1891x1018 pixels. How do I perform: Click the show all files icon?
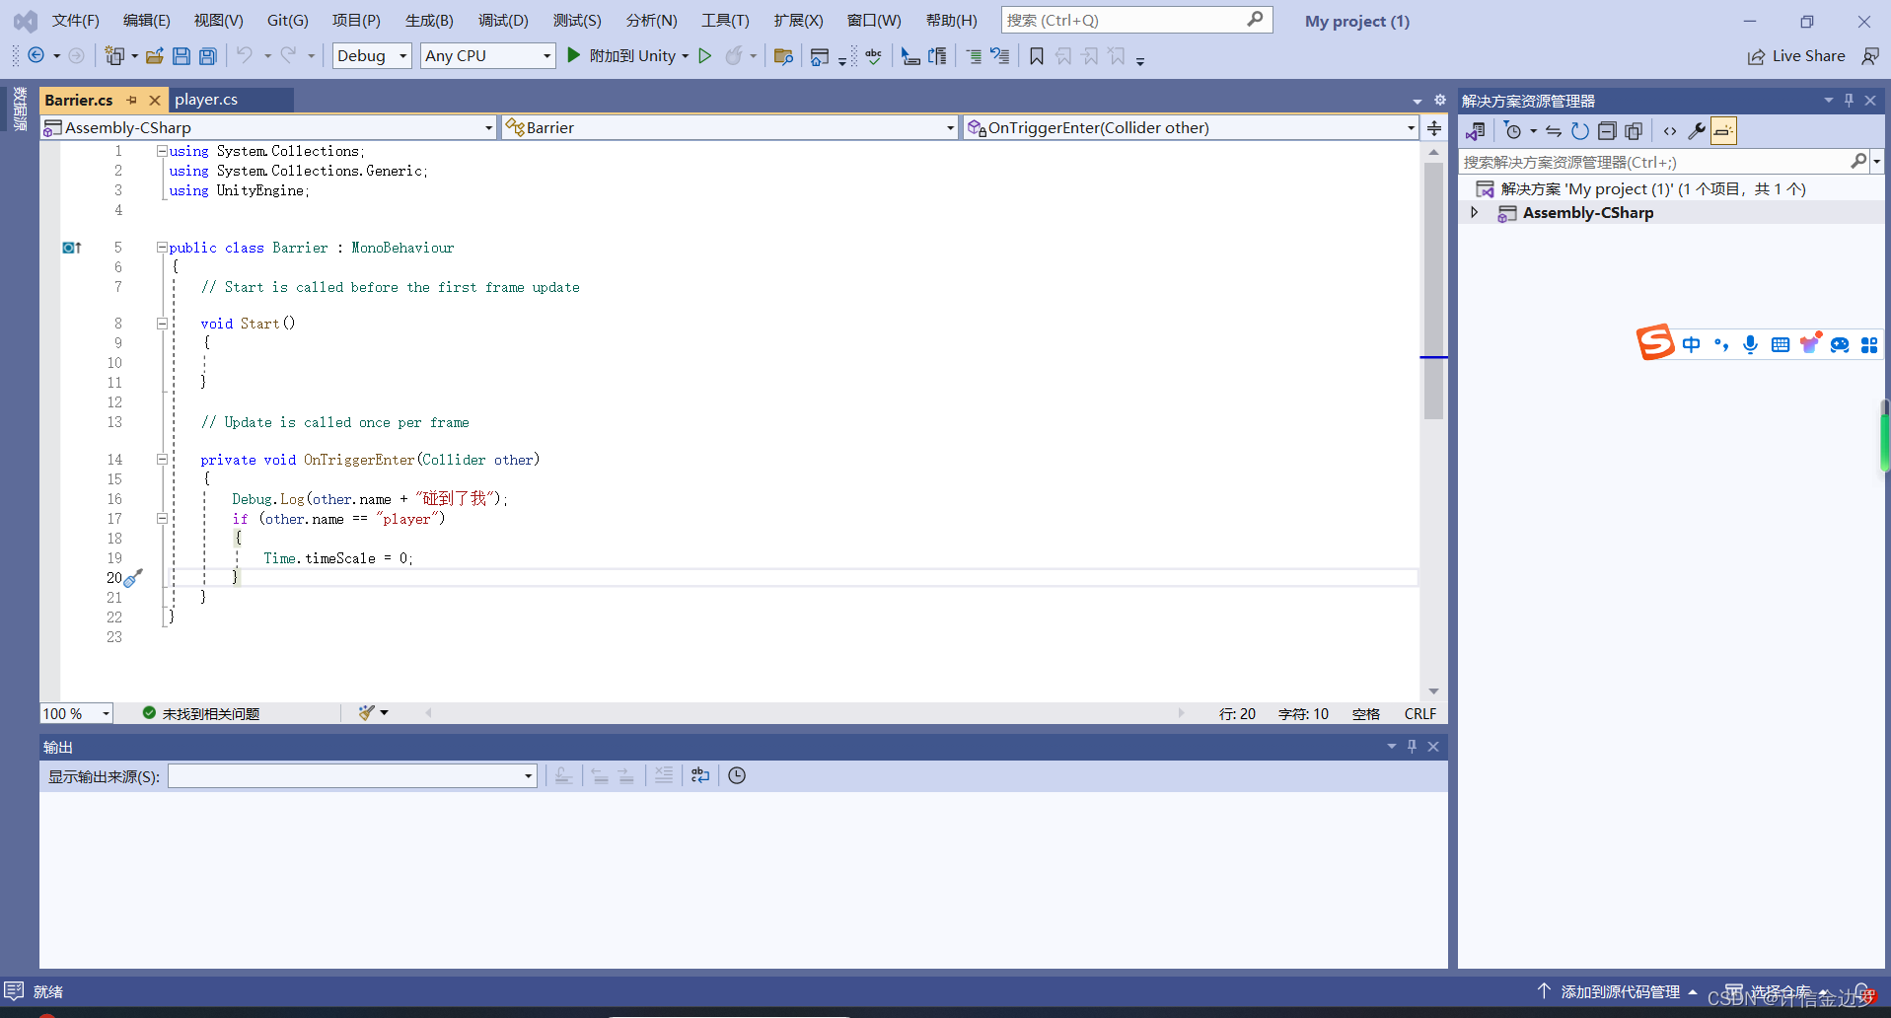click(1634, 131)
